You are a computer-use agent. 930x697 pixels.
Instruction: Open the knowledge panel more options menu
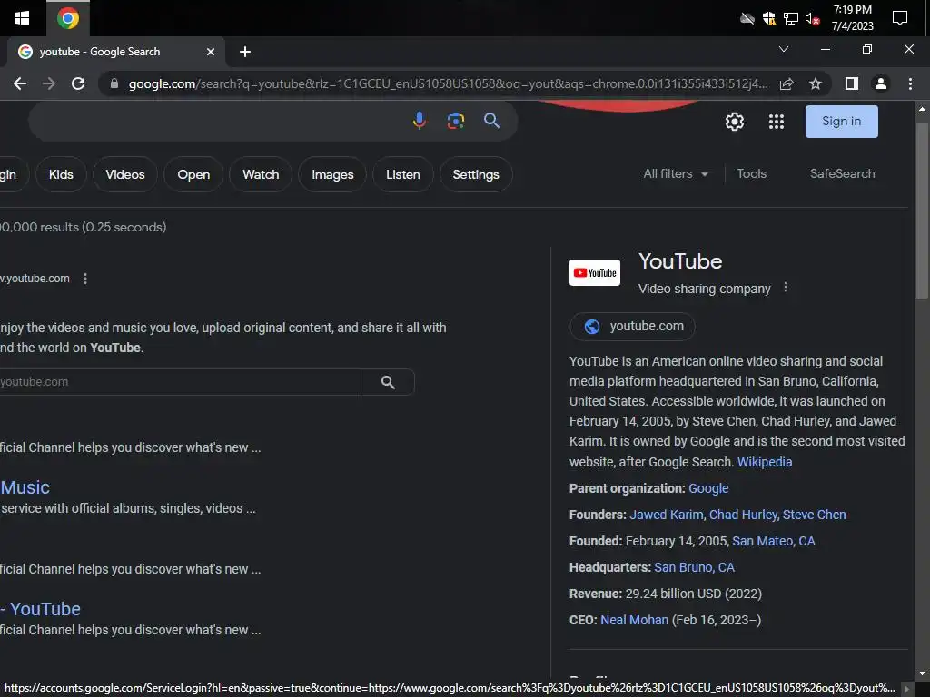786,288
